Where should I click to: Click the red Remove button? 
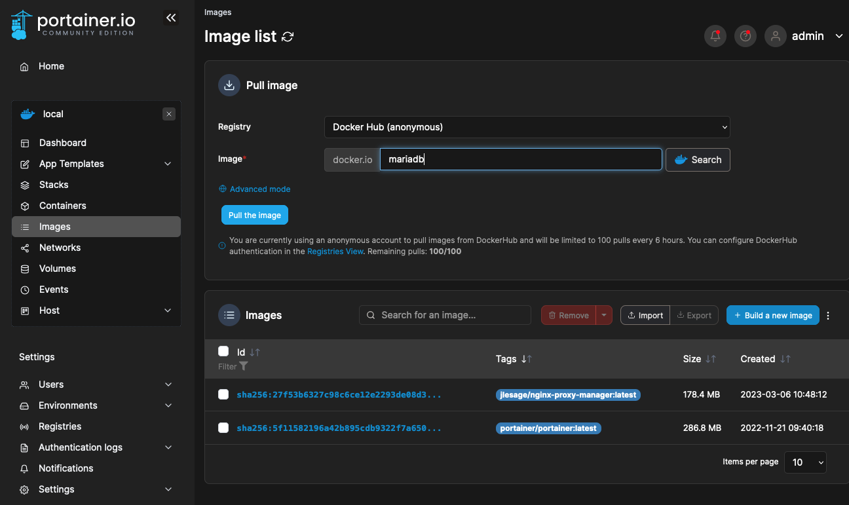tap(569, 315)
